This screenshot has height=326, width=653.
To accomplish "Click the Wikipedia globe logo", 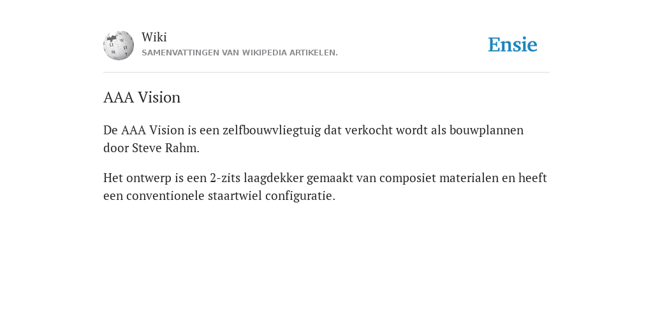I will [x=119, y=45].
